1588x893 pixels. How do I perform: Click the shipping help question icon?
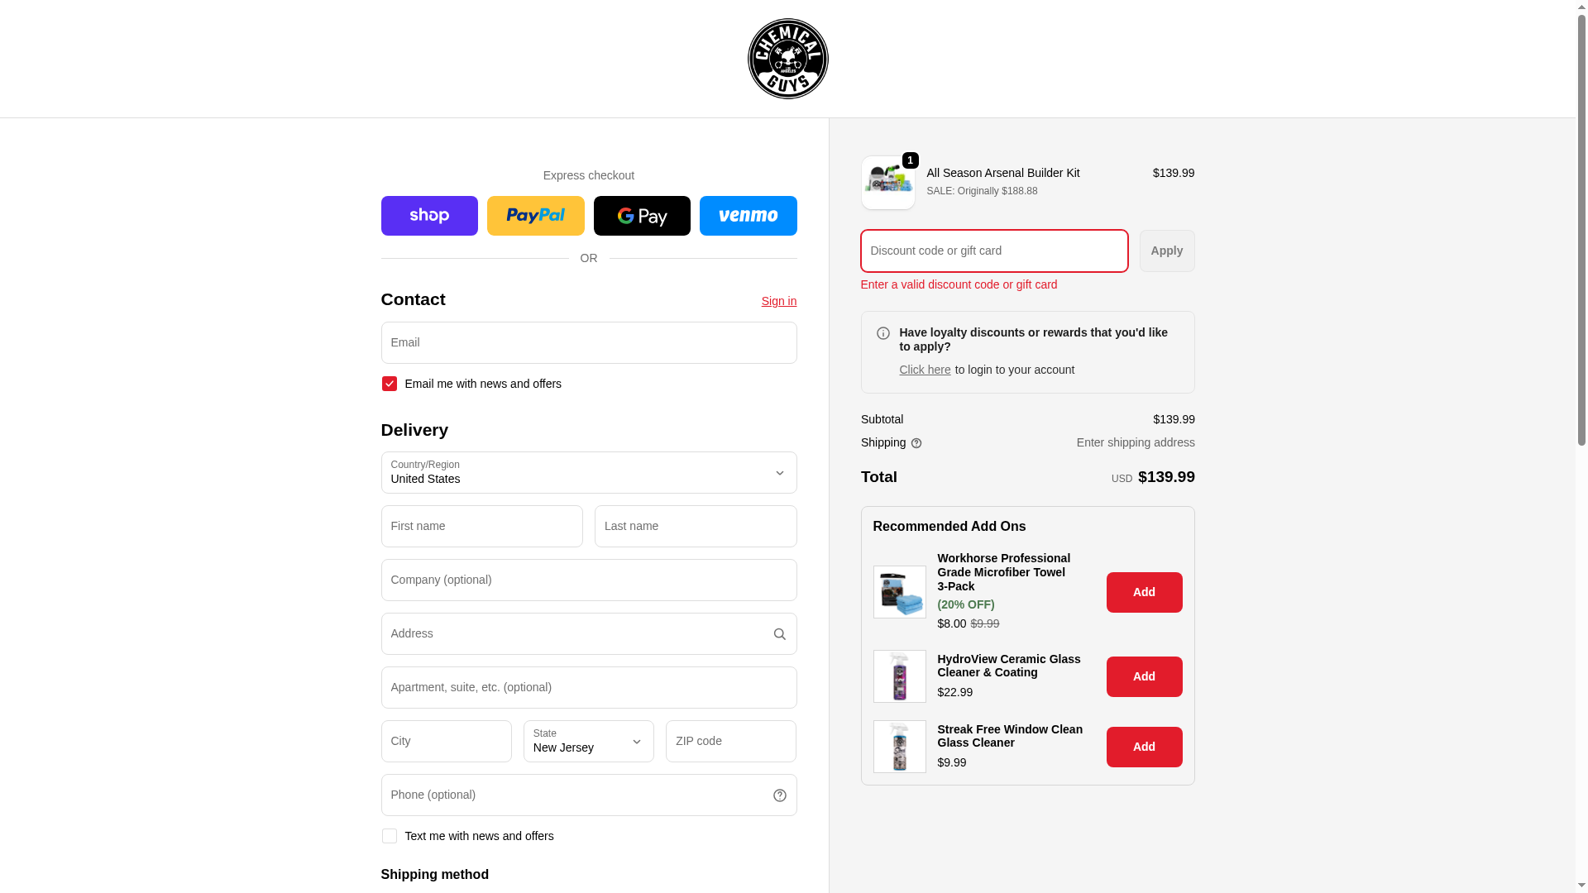(916, 443)
